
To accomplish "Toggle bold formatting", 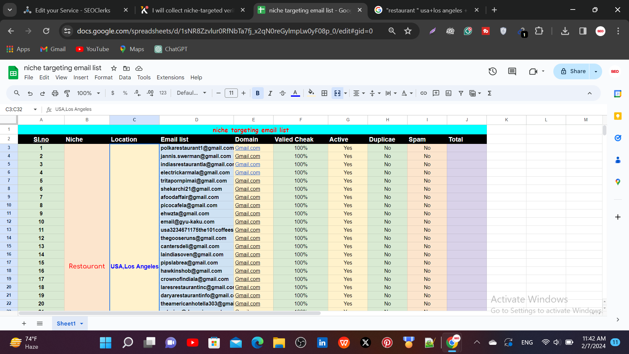I will coord(257,93).
